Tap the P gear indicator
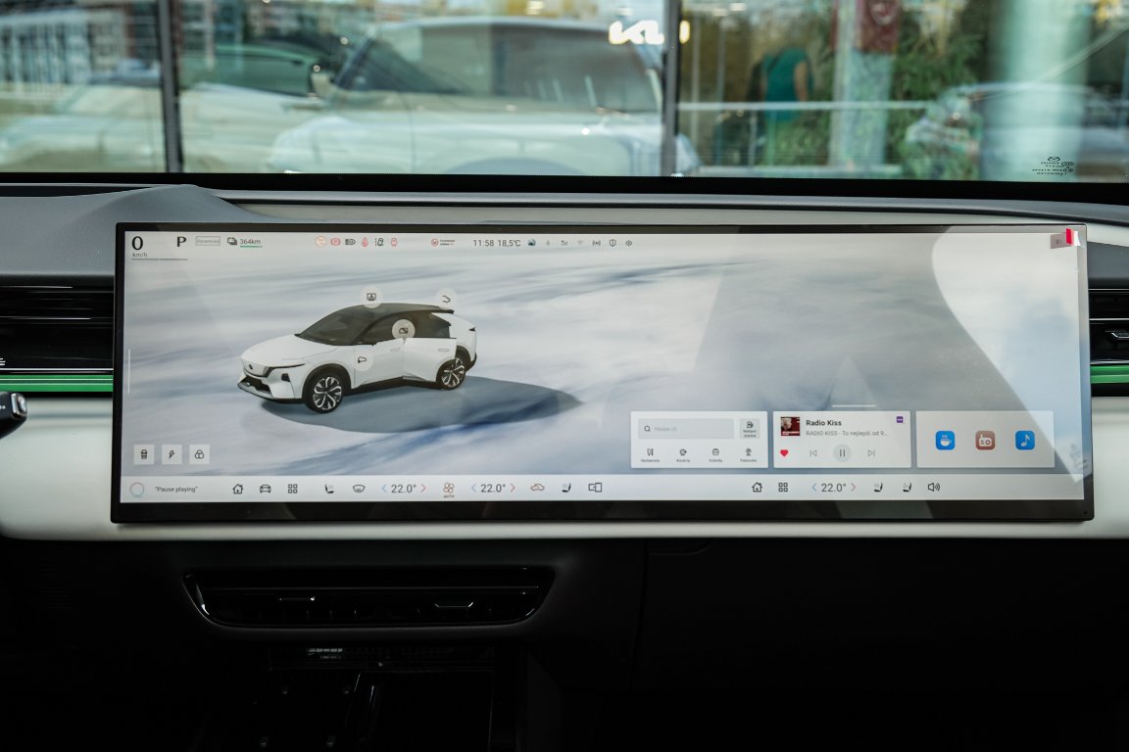Image resolution: width=1129 pixels, height=752 pixels. (180, 242)
